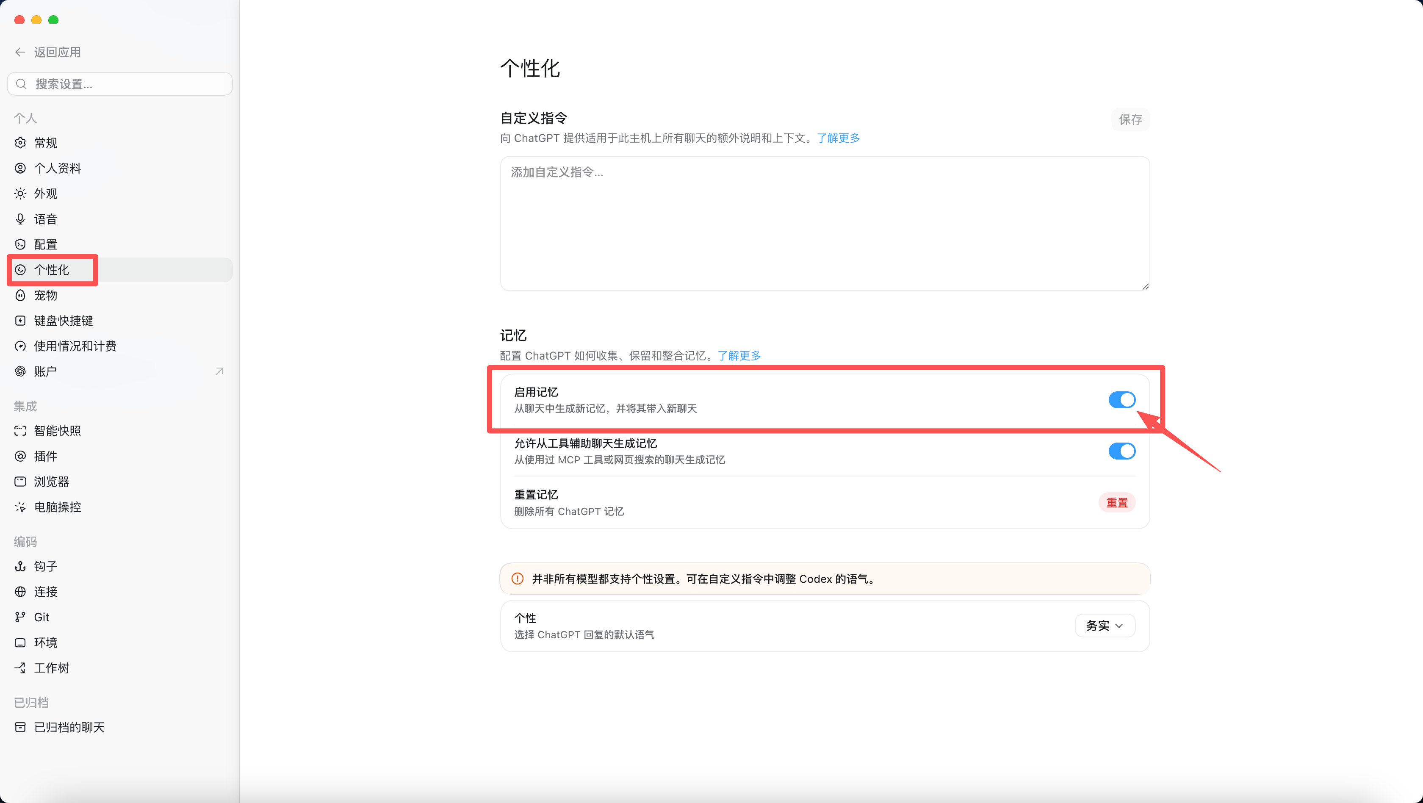Open 已归档的聊天 in the sidebar
Viewport: 1423px width, 803px height.
120,727
